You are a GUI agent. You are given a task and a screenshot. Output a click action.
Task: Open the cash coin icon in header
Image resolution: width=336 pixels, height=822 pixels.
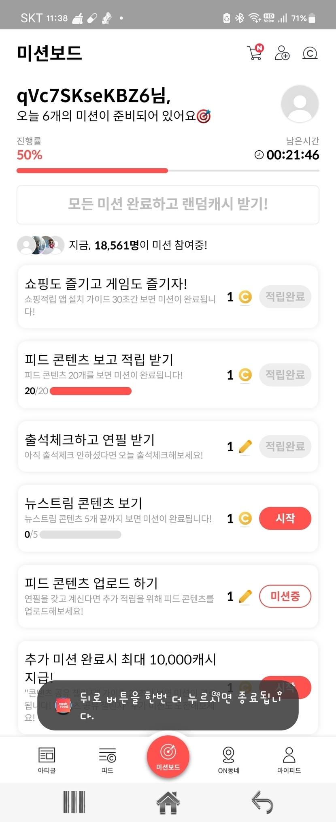pos(310,53)
